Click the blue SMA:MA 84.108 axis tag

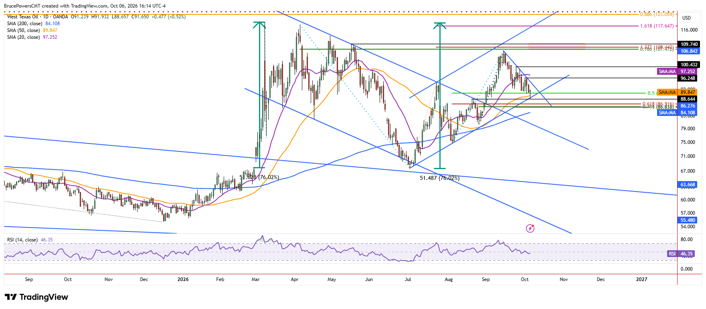pyautogui.click(x=678, y=113)
